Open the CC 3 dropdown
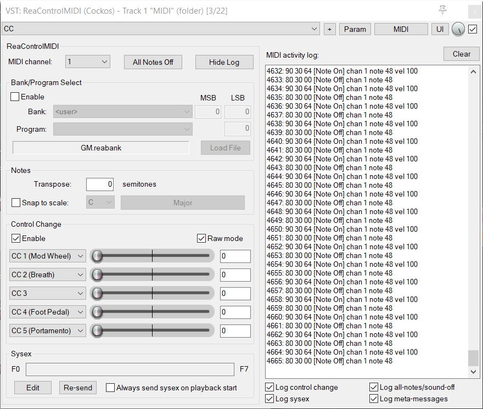 (x=48, y=293)
